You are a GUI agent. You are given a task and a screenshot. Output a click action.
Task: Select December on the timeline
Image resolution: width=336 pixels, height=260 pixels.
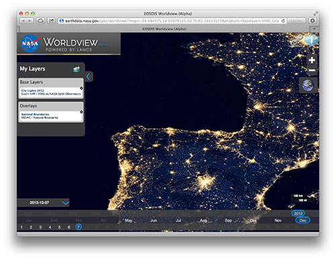(x=303, y=220)
